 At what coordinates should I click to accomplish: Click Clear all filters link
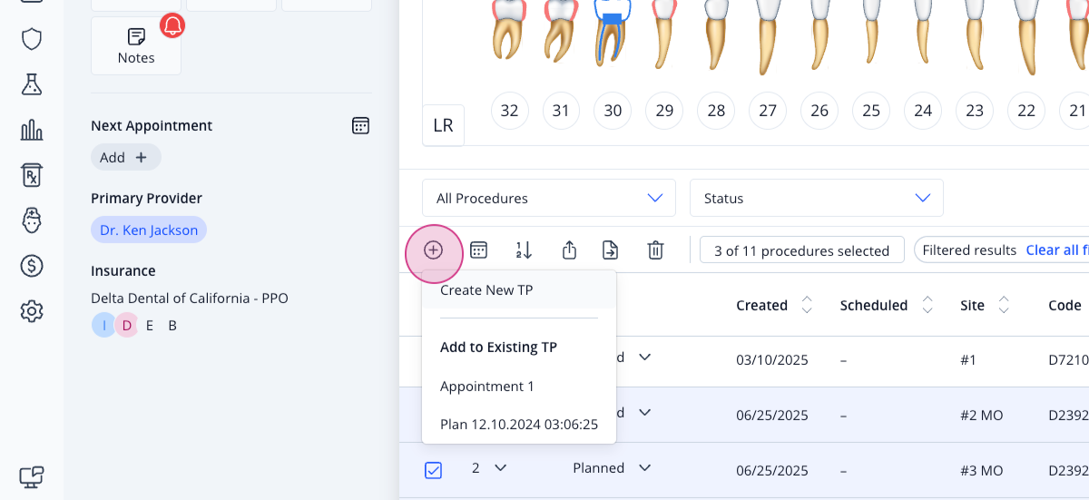[x=1057, y=250]
